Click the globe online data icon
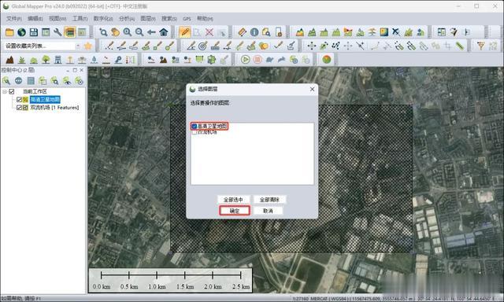 [21, 32]
